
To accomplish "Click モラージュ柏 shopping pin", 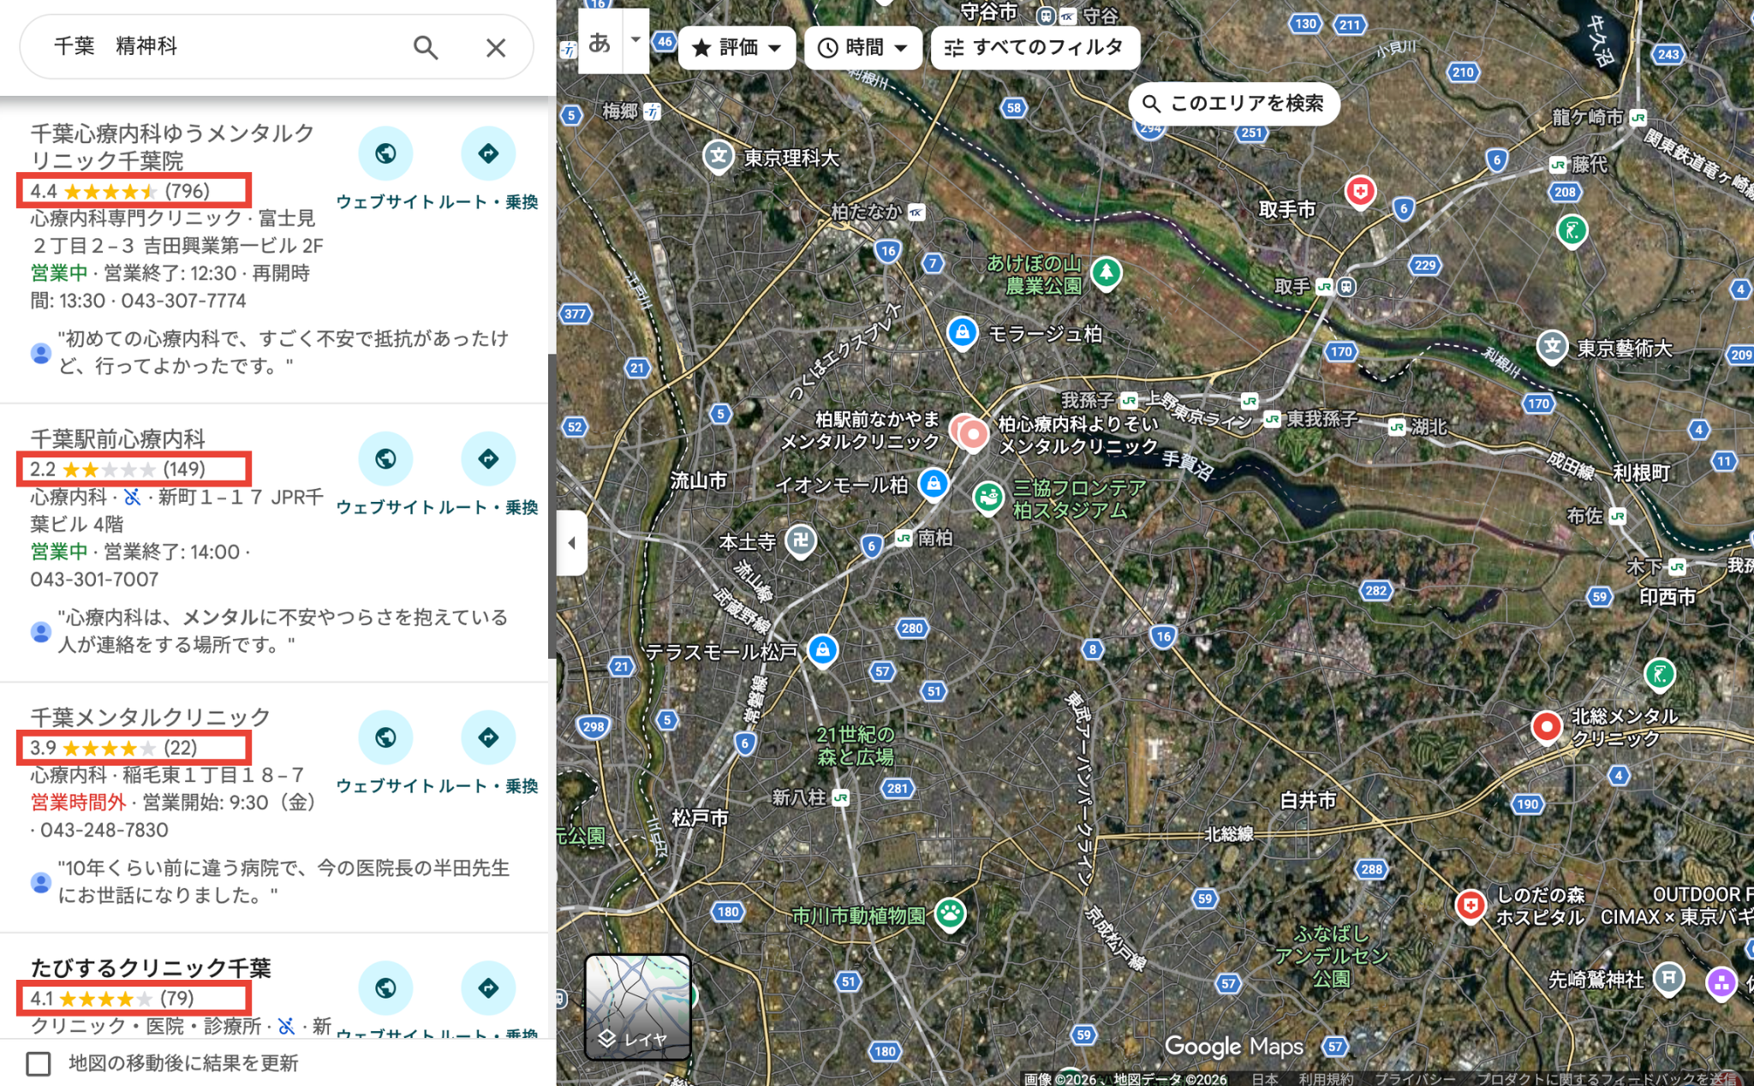I will 962,332.
